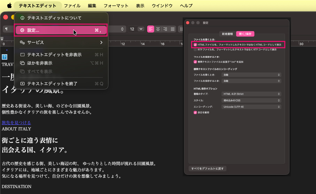This screenshot has height=194, width=316.
Task: Select 設定... from the app menu
Action: (61, 30)
